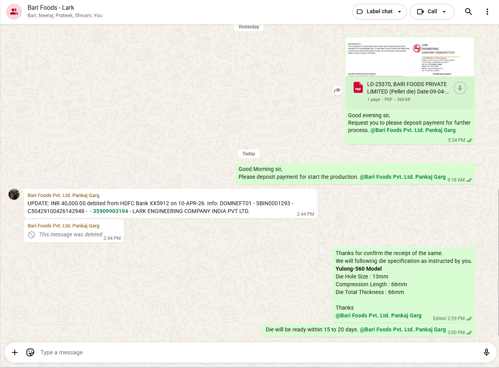Viewport: 499px width, 368px height.
Task: Open the proforma invoice preview thumbnail
Action: (410, 57)
